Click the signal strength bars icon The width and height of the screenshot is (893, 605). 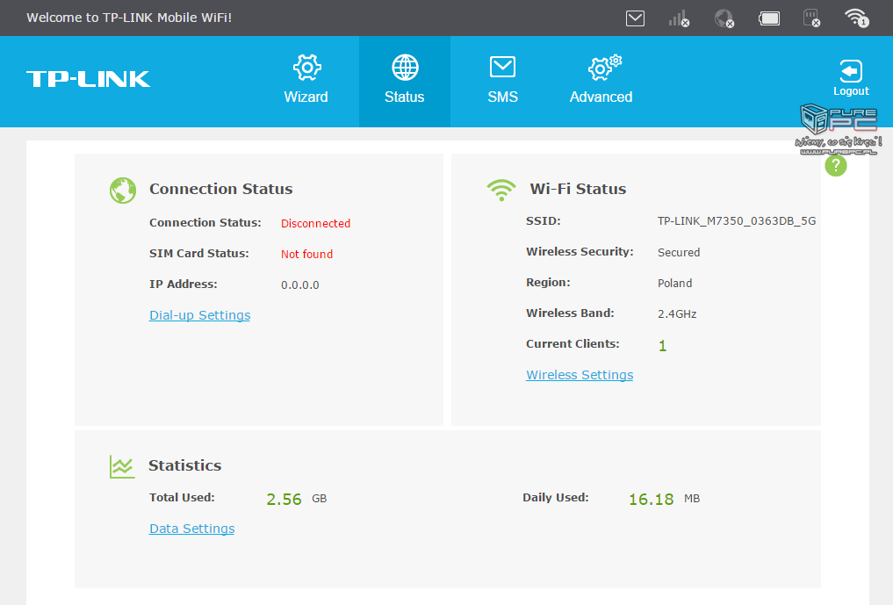click(678, 18)
